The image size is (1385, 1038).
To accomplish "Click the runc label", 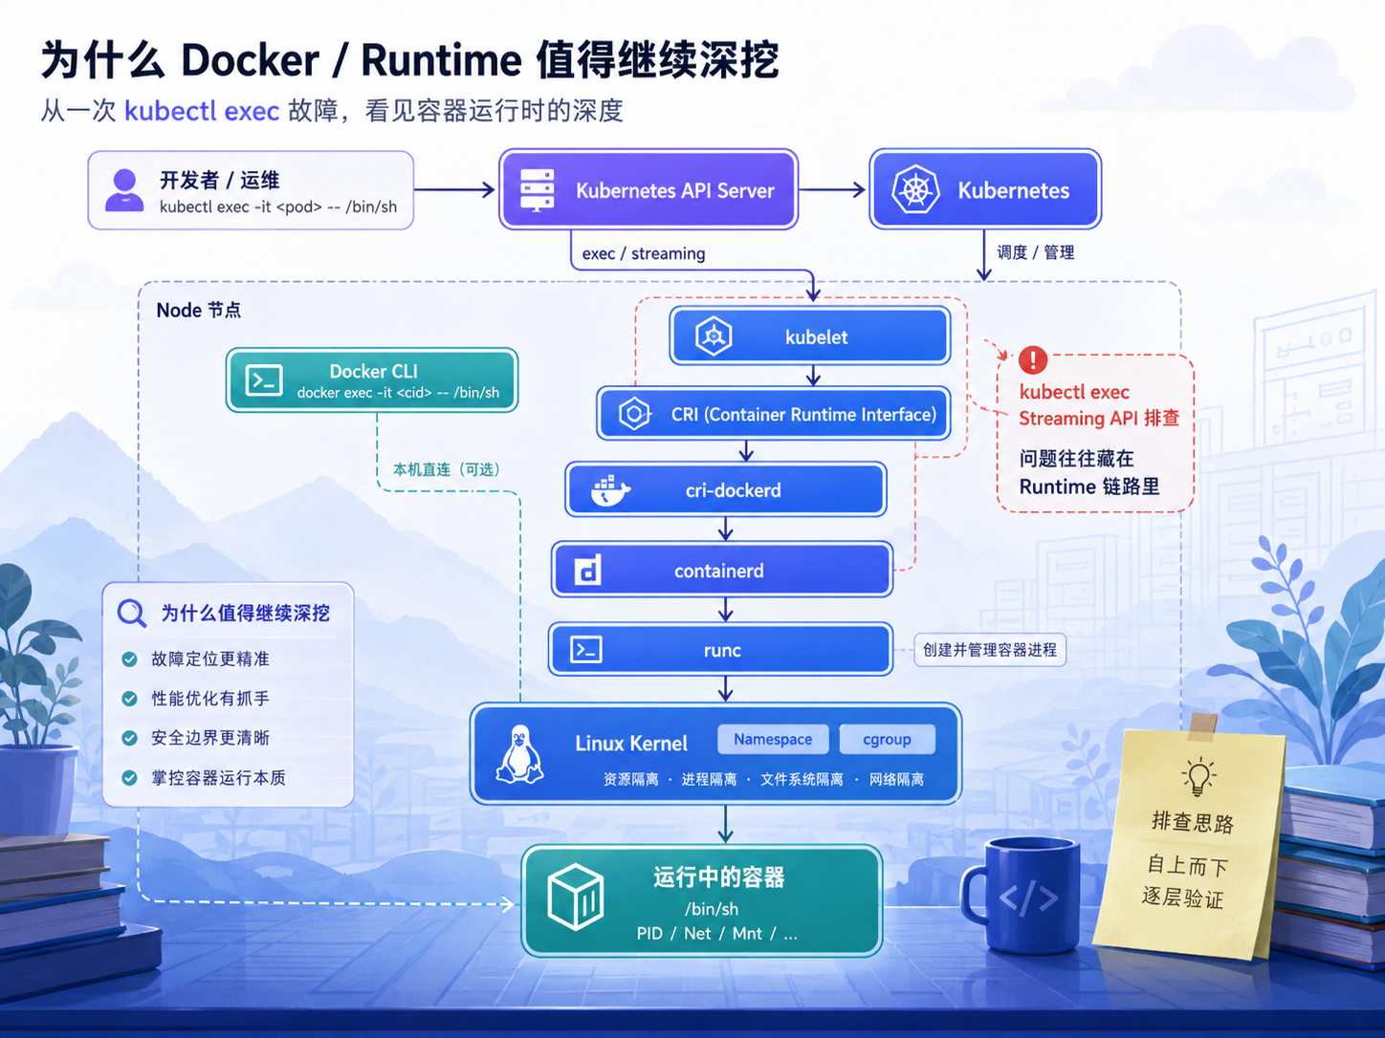I will coord(722,651).
